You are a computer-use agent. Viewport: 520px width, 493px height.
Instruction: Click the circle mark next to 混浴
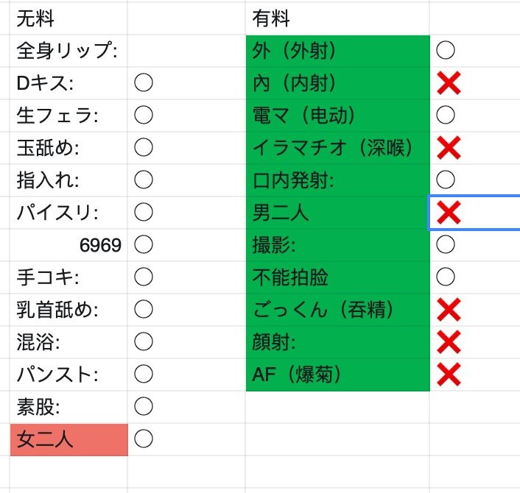[144, 341]
